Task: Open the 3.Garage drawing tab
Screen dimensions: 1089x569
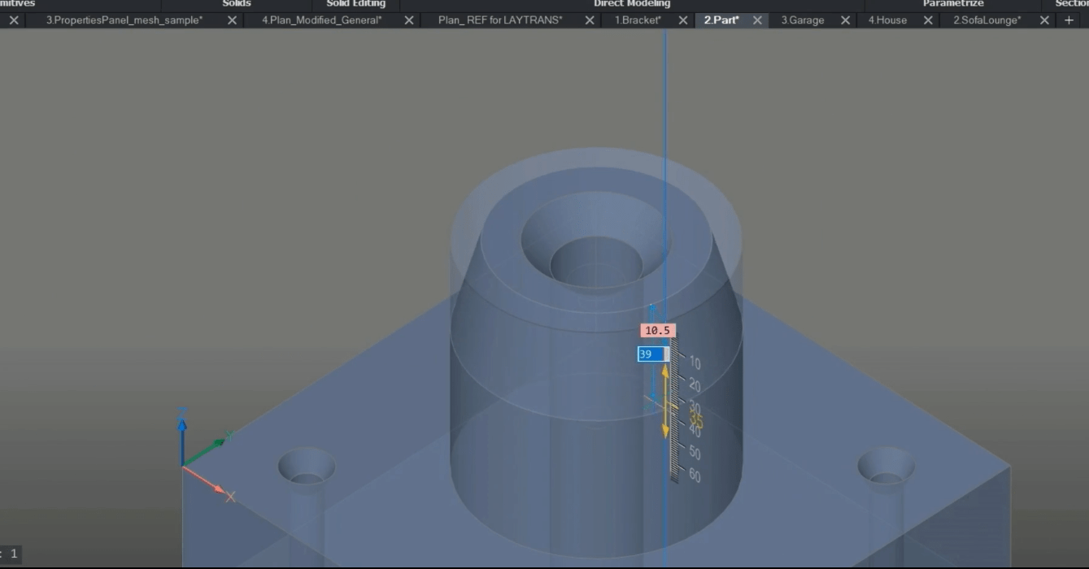Action: pyautogui.click(x=803, y=20)
